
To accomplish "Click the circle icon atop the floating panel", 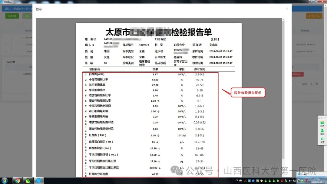I will point(319,117).
